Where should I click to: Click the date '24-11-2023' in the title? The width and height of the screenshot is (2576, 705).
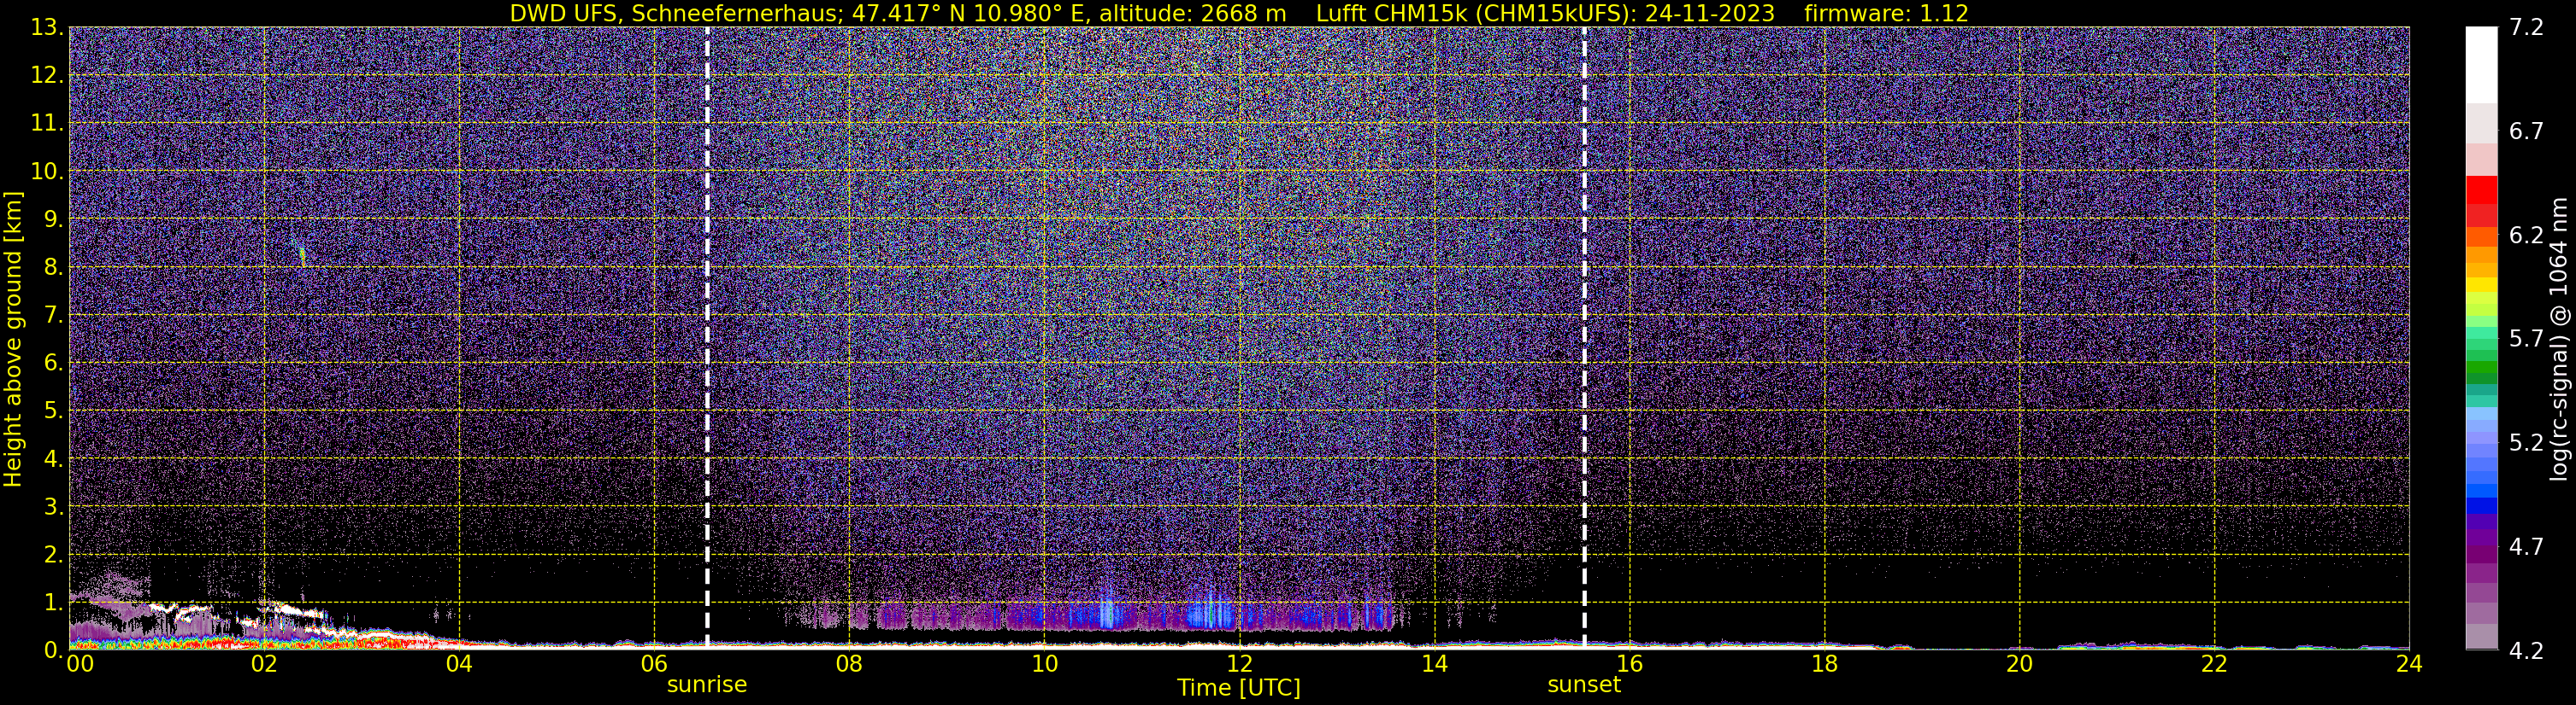(x=1709, y=13)
